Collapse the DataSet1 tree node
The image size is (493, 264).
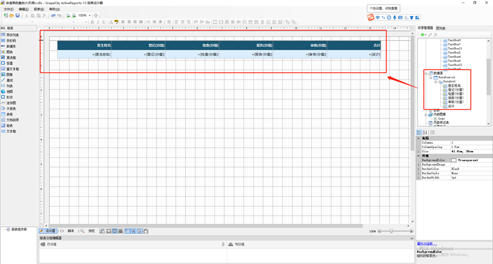(437, 81)
